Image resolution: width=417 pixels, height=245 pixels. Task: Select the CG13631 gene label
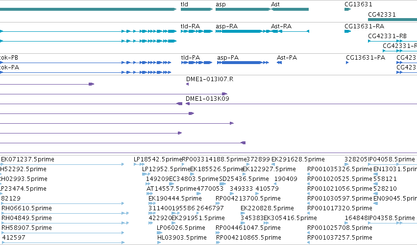click(358, 4)
